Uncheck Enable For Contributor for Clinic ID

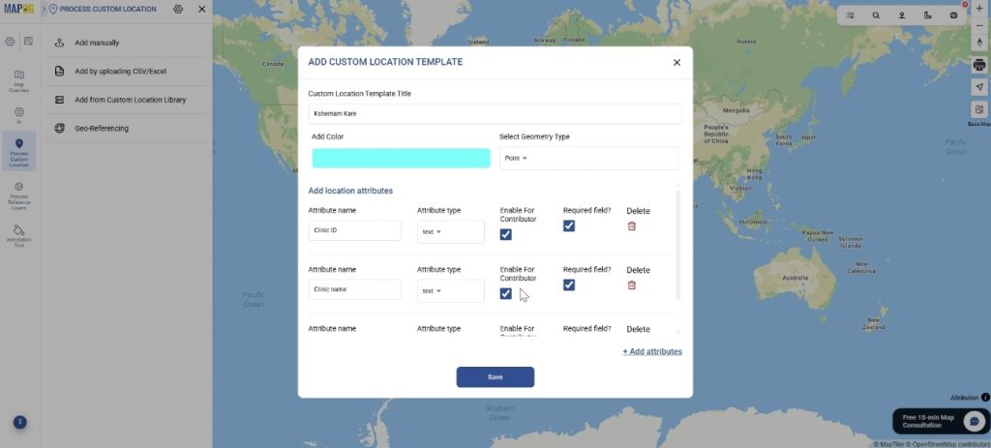506,234
